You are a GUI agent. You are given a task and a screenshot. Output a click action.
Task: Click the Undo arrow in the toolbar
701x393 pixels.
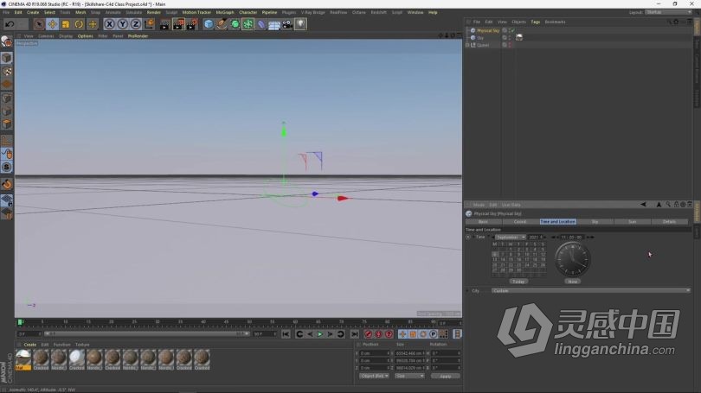pos(10,24)
